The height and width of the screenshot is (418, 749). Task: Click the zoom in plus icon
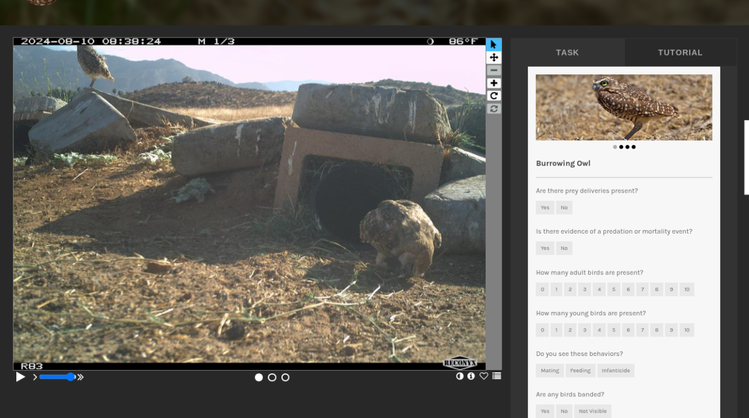click(494, 83)
